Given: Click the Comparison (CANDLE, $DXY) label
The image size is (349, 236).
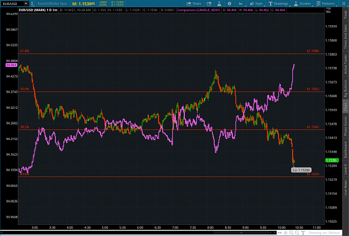Looking at the screenshot, I should tap(199, 10).
